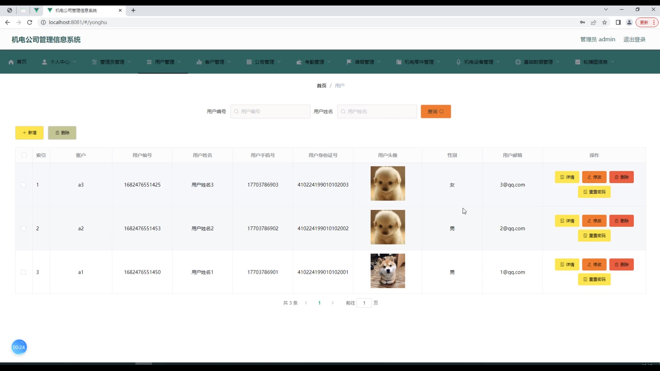Click 退出登录 to log out

[x=634, y=40]
